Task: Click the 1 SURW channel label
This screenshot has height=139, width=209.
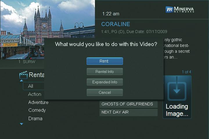Action: click(27, 62)
